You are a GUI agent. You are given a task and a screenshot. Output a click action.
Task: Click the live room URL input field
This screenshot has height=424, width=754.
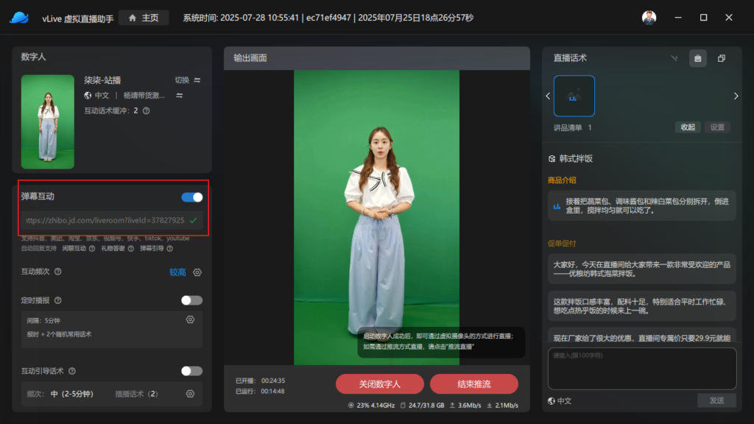[x=103, y=220]
